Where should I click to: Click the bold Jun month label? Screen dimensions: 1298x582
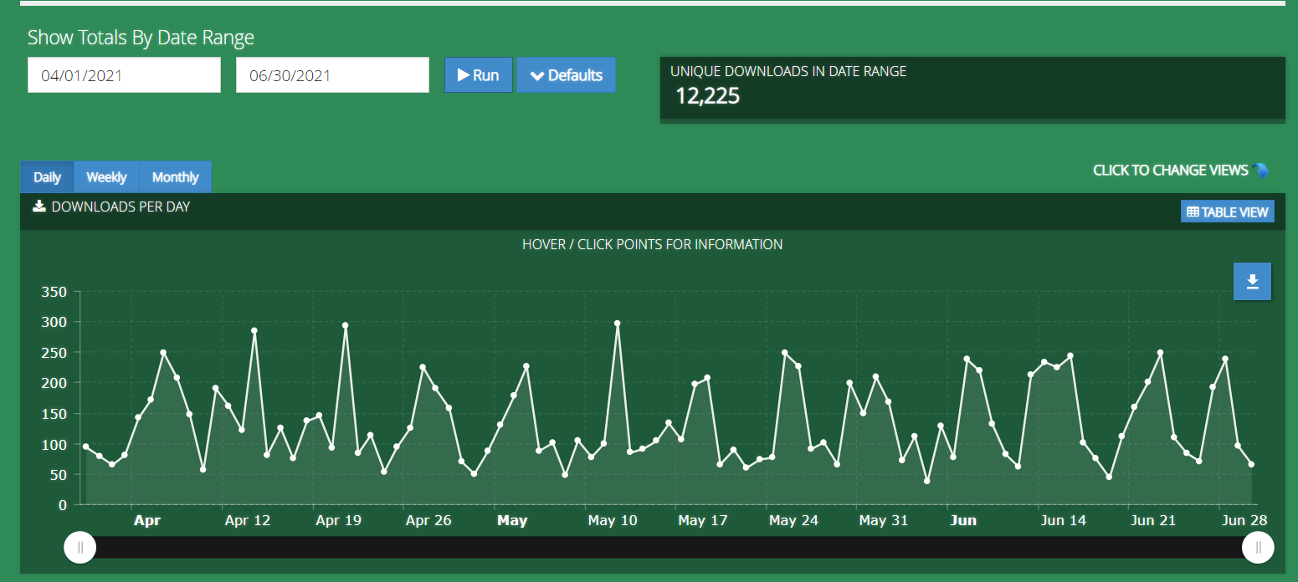[x=963, y=520]
